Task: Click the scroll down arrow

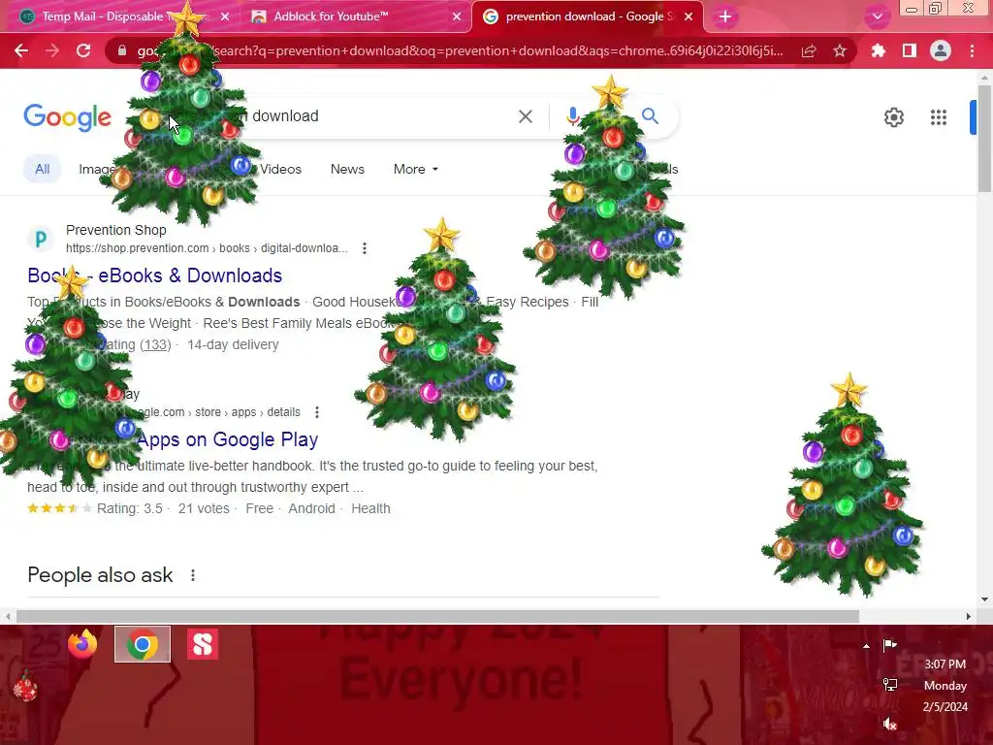Action: point(984,599)
